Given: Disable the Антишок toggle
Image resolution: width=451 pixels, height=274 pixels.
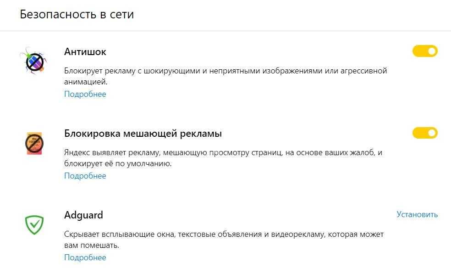Looking at the screenshot, I should (425, 51).
